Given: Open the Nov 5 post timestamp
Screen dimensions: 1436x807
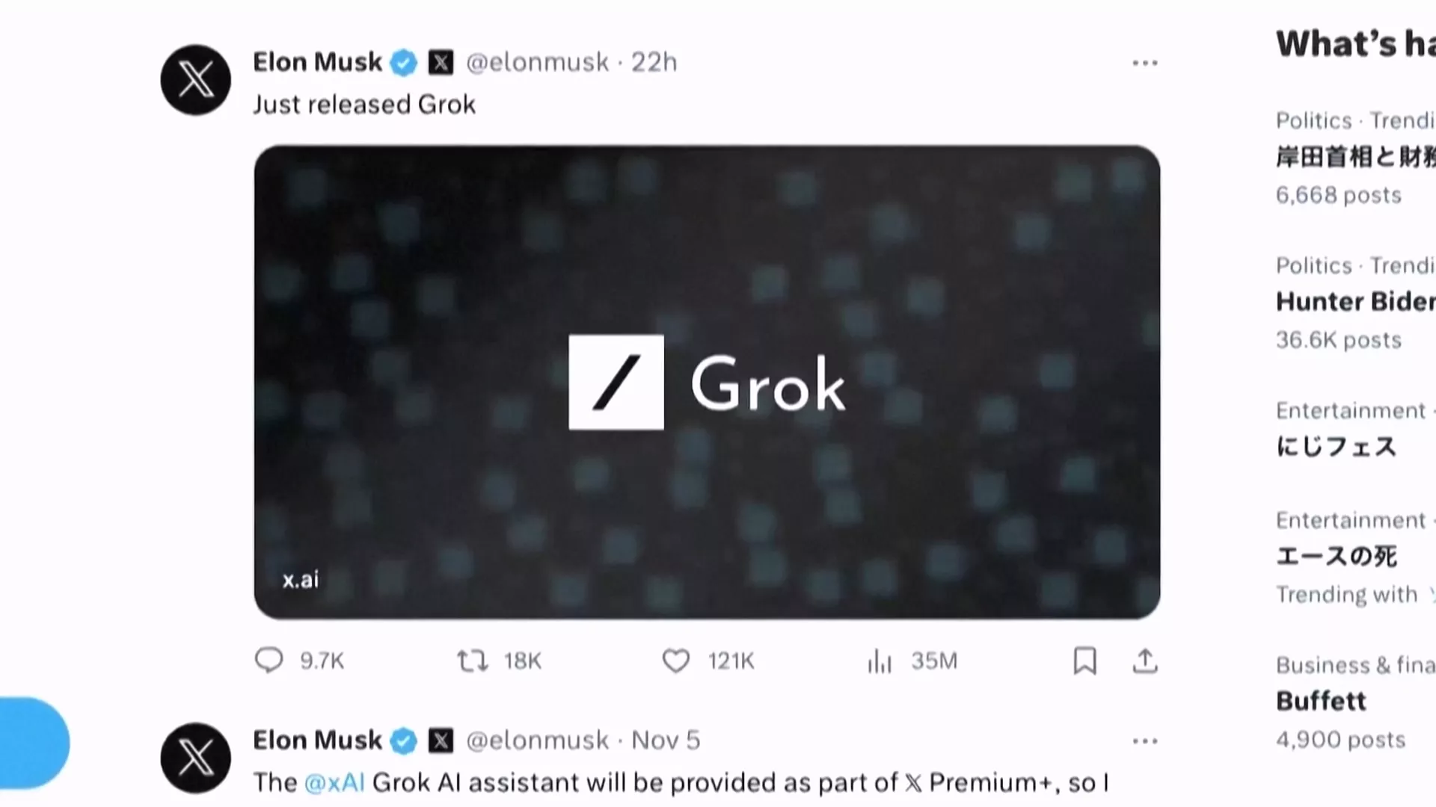Looking at the screenshot, I should click(666, 740).
